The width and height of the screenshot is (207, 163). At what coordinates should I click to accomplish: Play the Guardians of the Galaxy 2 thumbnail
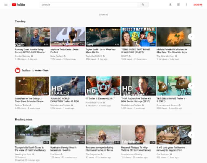[32, 86]
